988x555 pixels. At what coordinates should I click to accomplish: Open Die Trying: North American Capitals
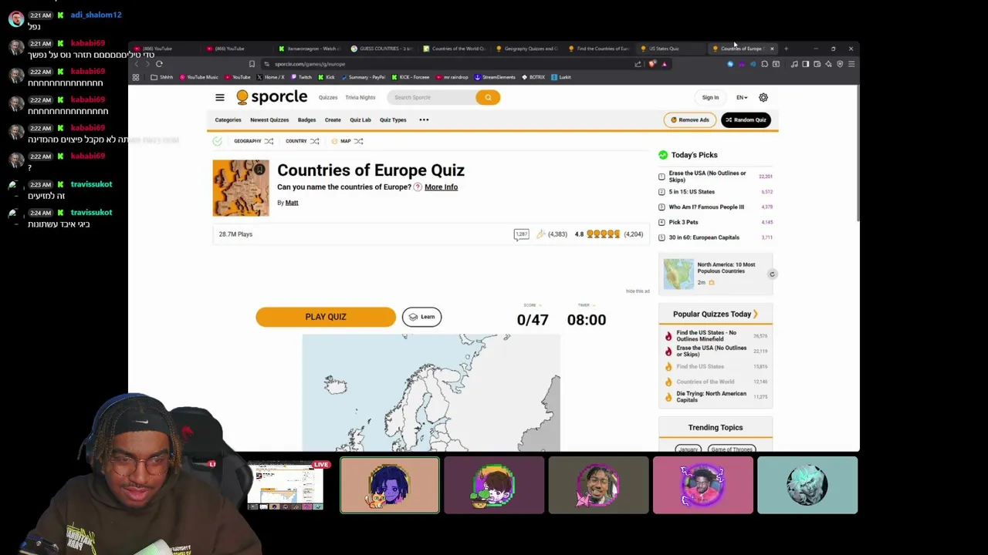(x=712, y=397)
